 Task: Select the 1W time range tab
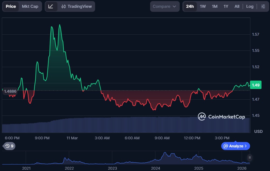coord(203,6)
